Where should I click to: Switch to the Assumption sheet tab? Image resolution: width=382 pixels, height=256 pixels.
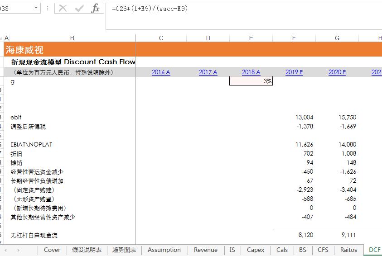tap(164, 250)
